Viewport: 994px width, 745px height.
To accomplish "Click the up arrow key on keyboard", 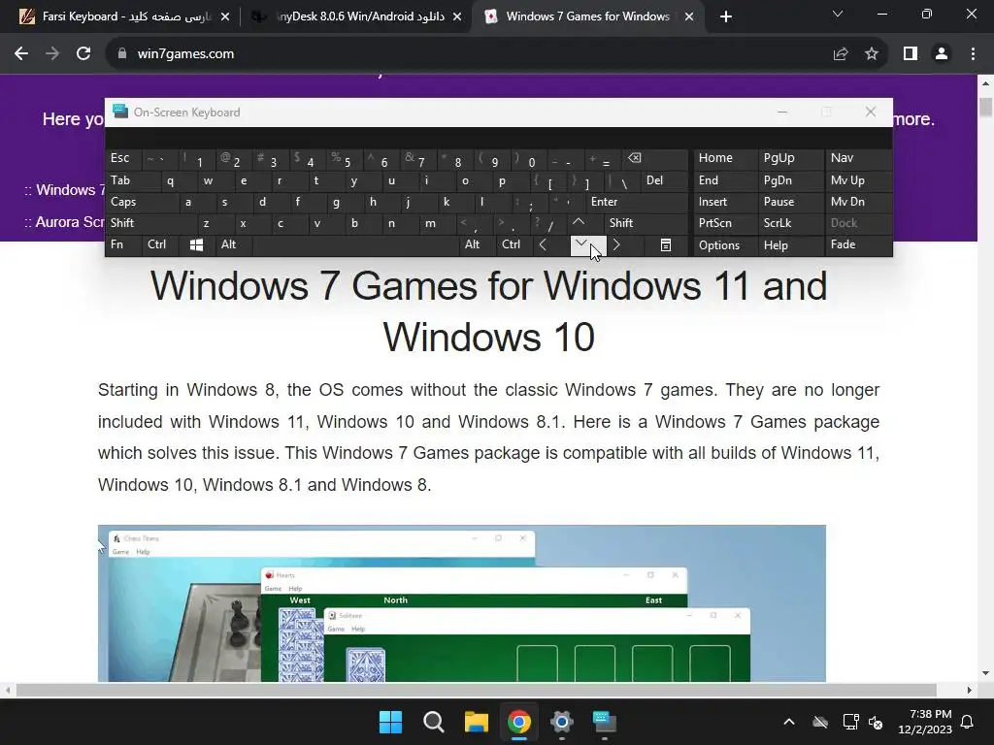I will click(579, 223).
